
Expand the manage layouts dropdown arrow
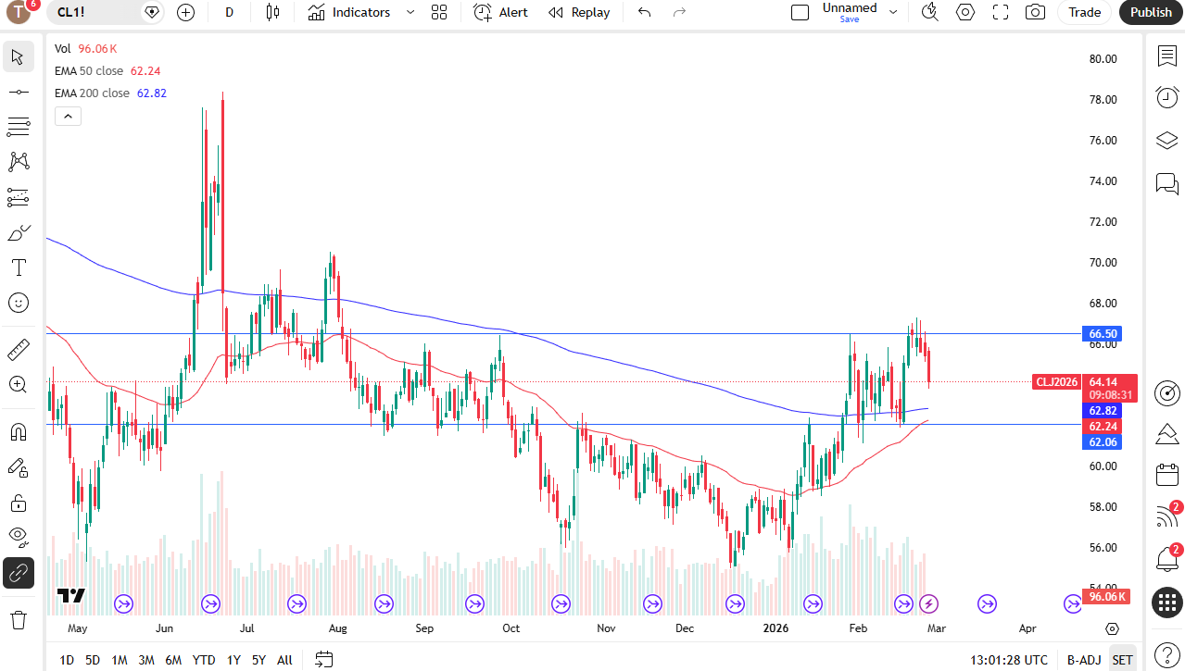[x=893, y=12]
